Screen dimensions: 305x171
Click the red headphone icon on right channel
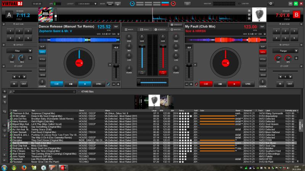(163, 72)
